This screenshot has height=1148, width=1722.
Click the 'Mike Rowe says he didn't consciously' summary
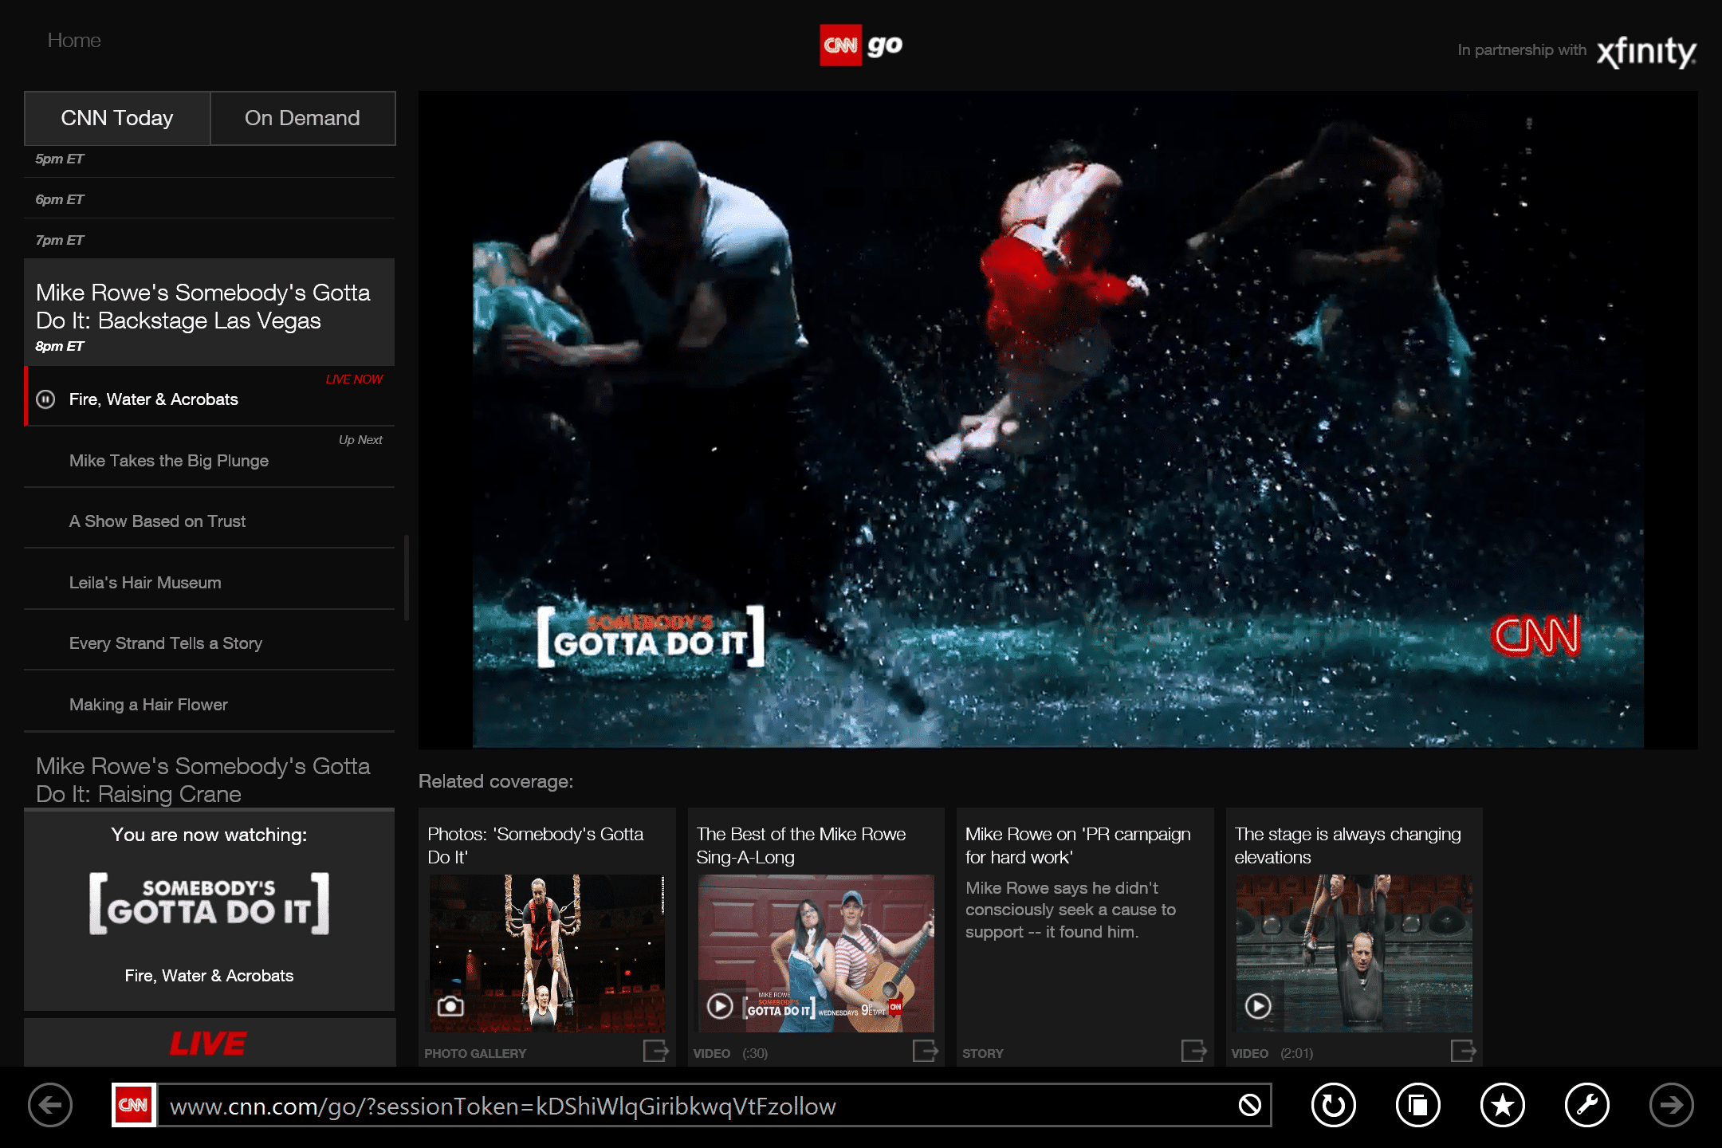pyautogui.click(x=1071, y=910)
